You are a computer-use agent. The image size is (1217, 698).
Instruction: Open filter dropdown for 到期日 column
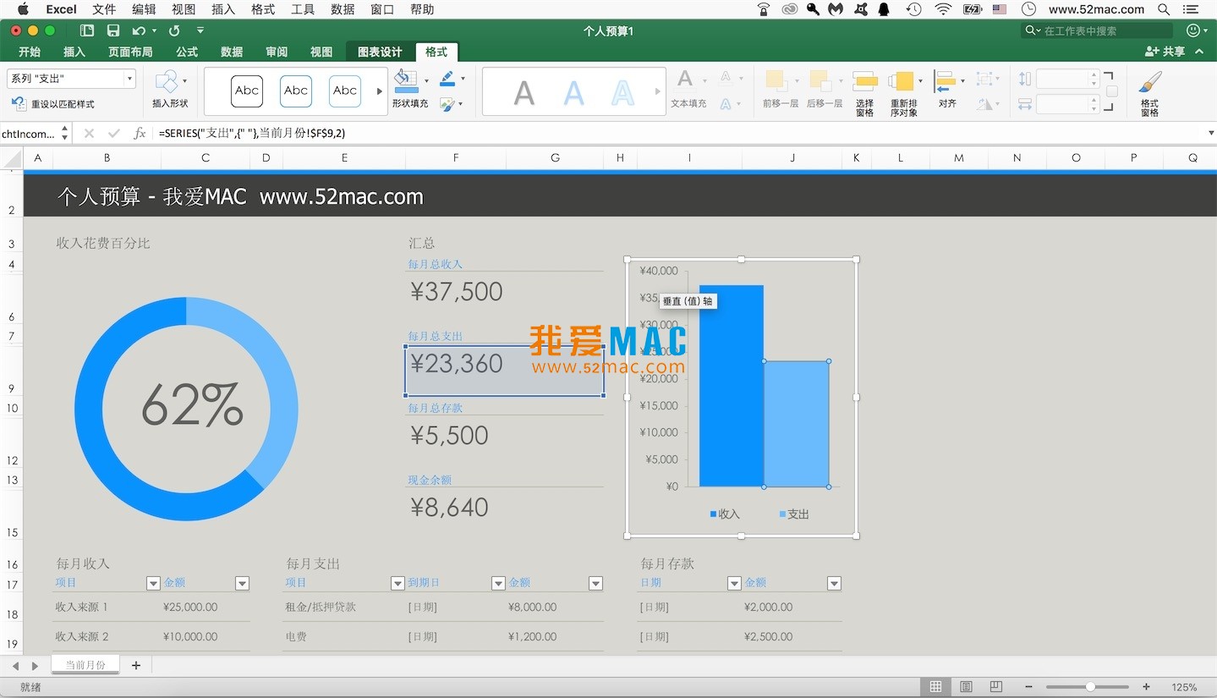[x=498, y=583]
